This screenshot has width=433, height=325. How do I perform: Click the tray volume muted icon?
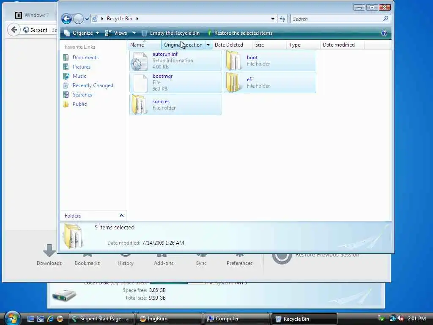coord(401,318)
